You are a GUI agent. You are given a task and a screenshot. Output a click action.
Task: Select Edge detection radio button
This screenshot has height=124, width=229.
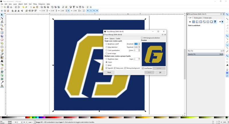coord(106,47)
